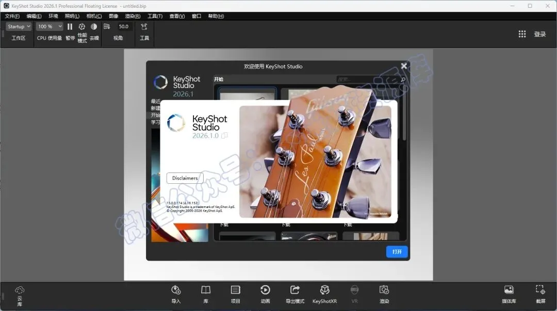Open the 渲染(R) menu in menu bar
The image size is (557, 311).
(133, 16)
